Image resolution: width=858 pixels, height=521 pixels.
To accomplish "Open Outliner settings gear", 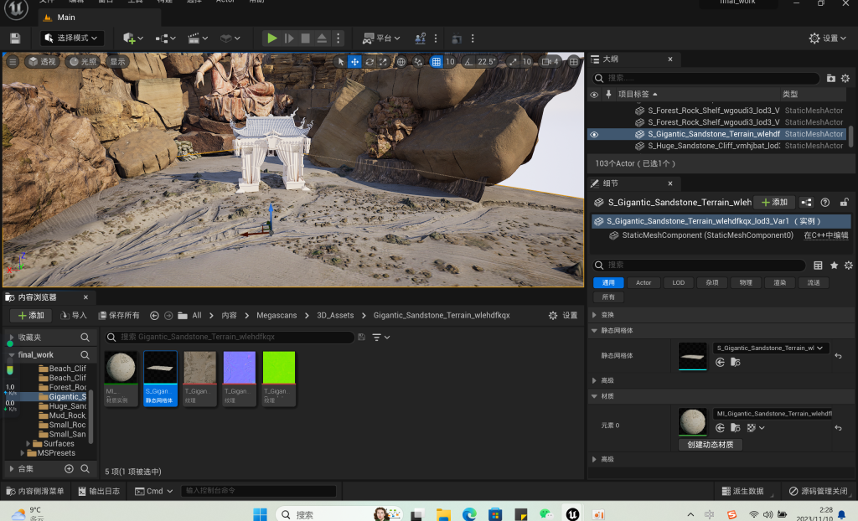I will (x=845, y=78).
